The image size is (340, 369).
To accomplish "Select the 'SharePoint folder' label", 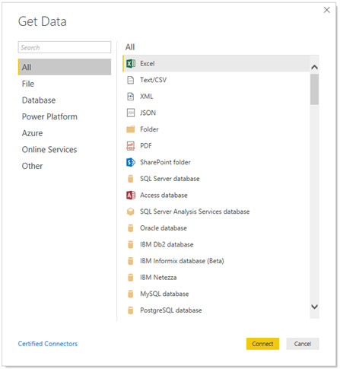I will click(x=165, y=162).
